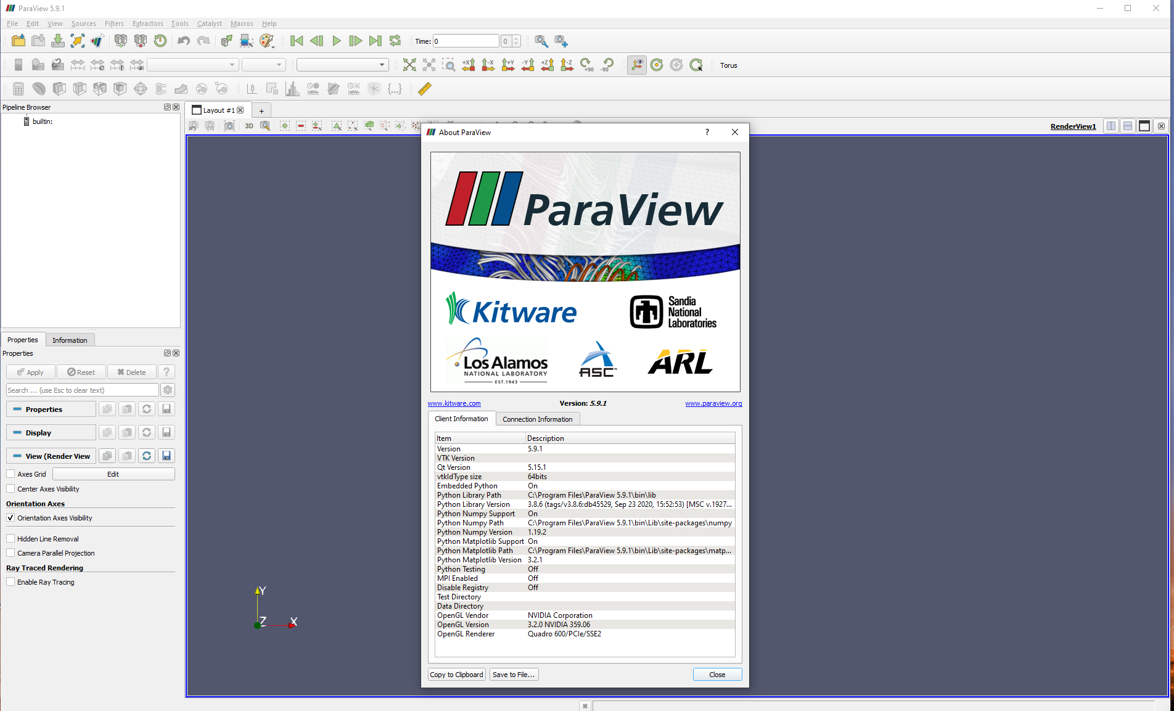The height and width of the screenshot is (711, 1174).
Task: Click the Split view horizontally icon
Action: pyautogui.click(x=1110, y=126)
